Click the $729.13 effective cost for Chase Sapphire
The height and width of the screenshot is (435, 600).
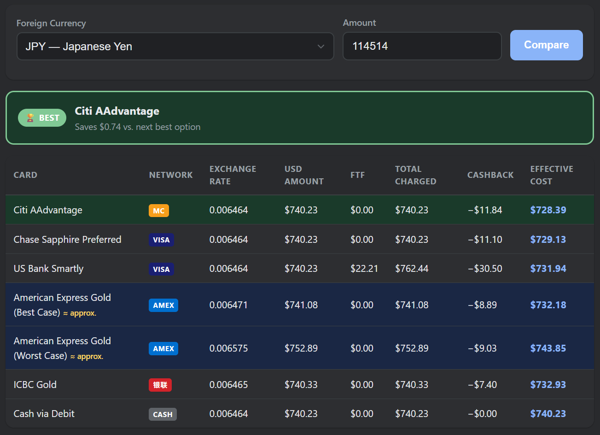548,240
